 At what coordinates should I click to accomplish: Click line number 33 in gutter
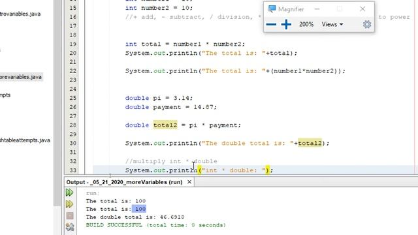(73, 170)
